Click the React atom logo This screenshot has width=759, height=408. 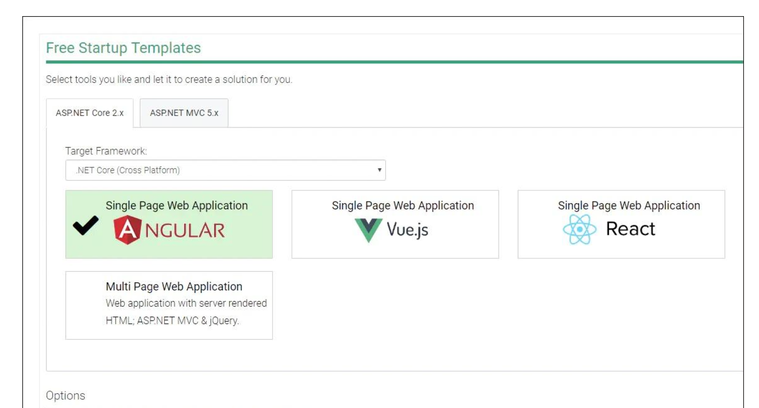tap(579, 229)
